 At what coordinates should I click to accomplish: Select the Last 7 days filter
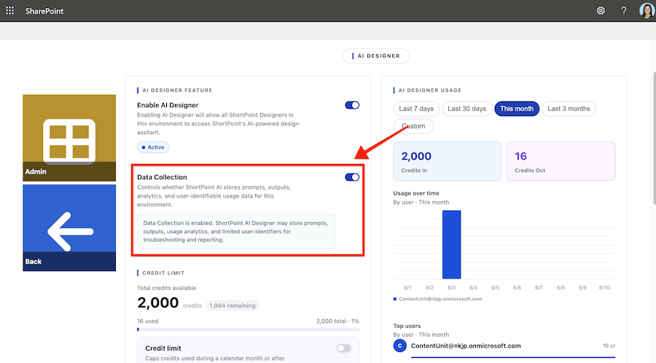tap(416, 109)
